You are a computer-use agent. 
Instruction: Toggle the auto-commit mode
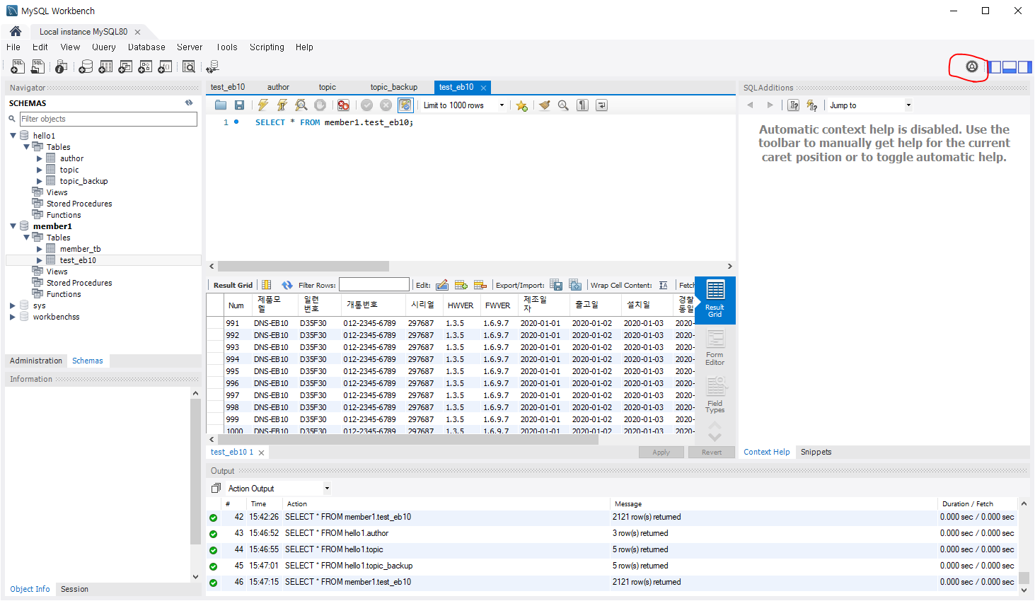pos(405,105)
